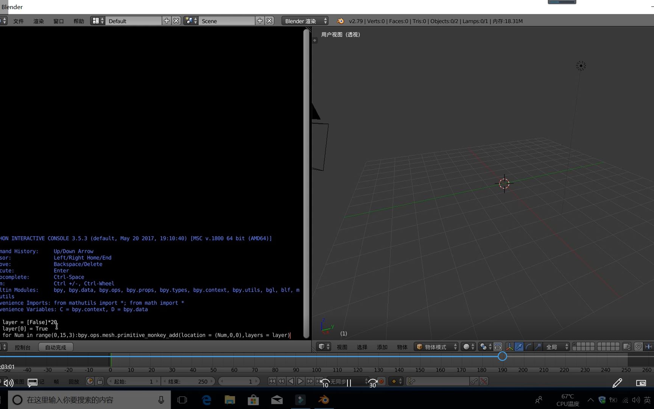
Task: Click the snap magnet icon
Action: click(x=638, y=347)
